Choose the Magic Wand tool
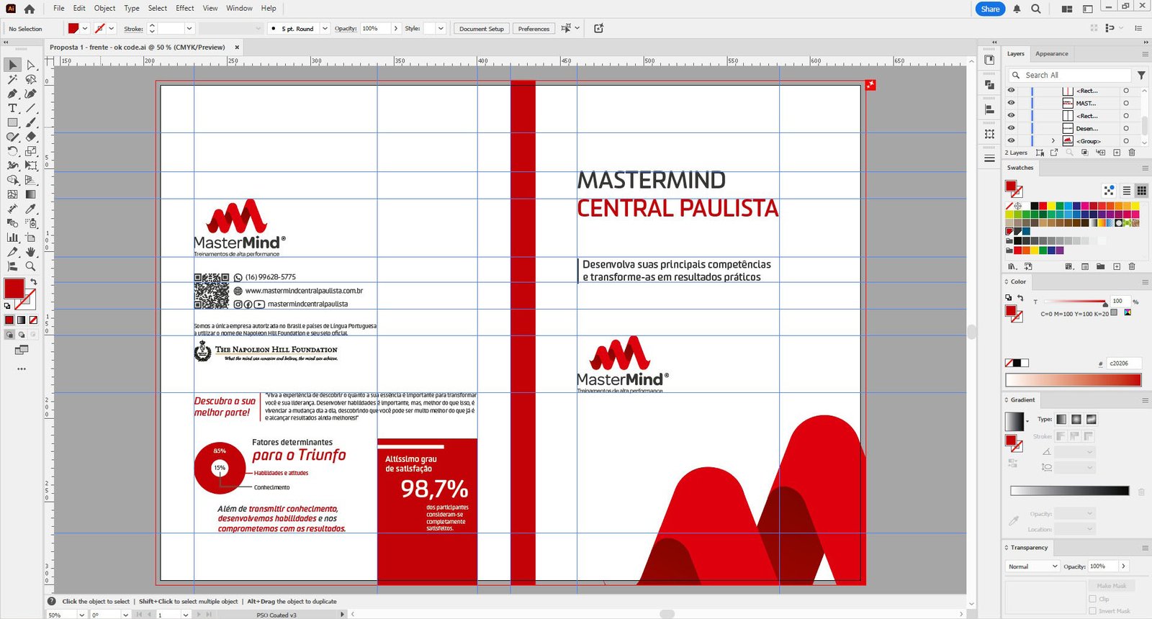Image resolution: width=1152 pixels, height=619 pixels. point(12,79)
